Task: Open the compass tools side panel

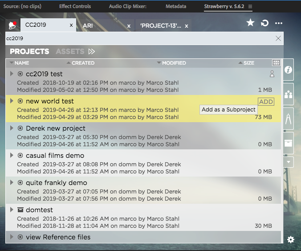Action: tap(288, 119)
